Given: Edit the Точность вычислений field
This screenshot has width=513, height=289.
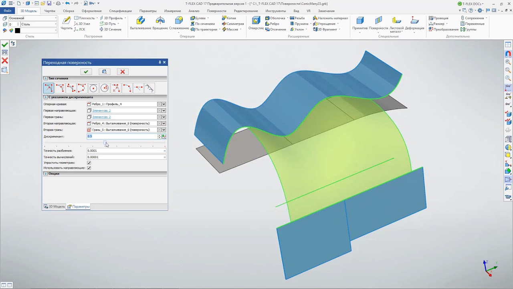Looking at the screenshot, I should pyautogui.click(x=126, y=157).
